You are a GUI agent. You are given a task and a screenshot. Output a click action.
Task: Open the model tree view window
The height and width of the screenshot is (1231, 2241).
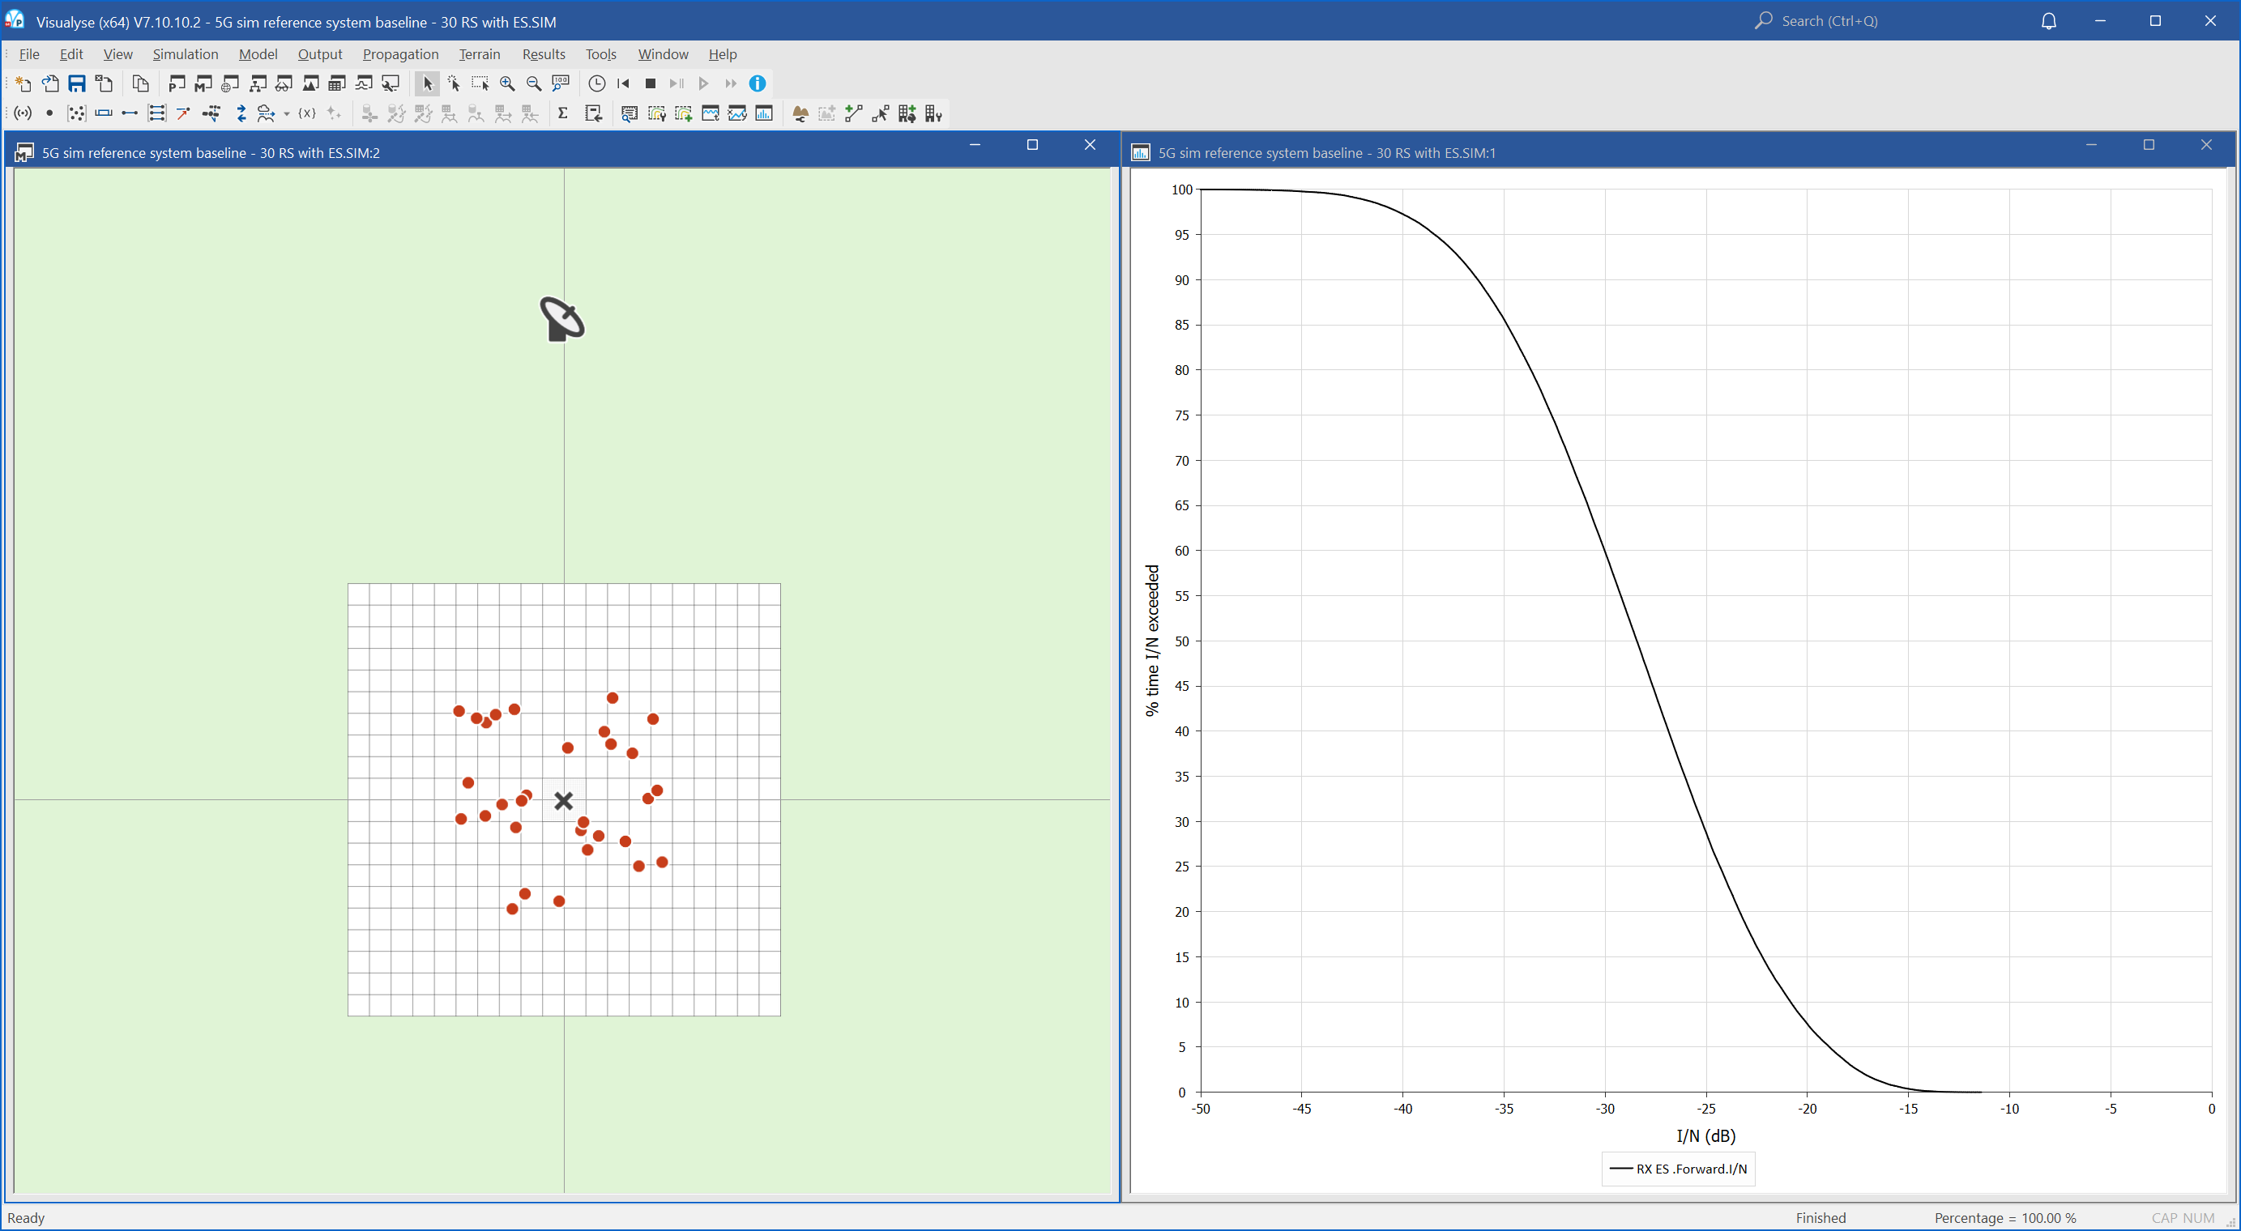pos(258,83)
